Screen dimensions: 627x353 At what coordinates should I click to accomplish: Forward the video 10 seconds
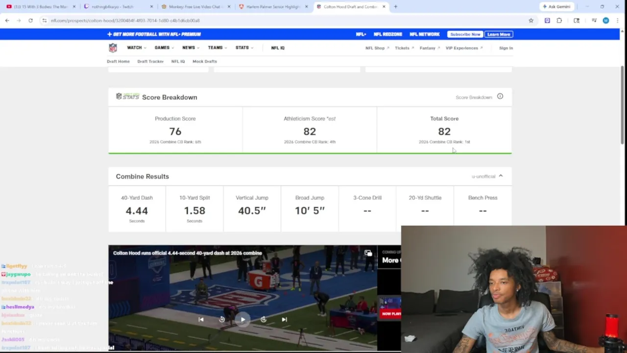pyautogui.click(x=264, y=320)
